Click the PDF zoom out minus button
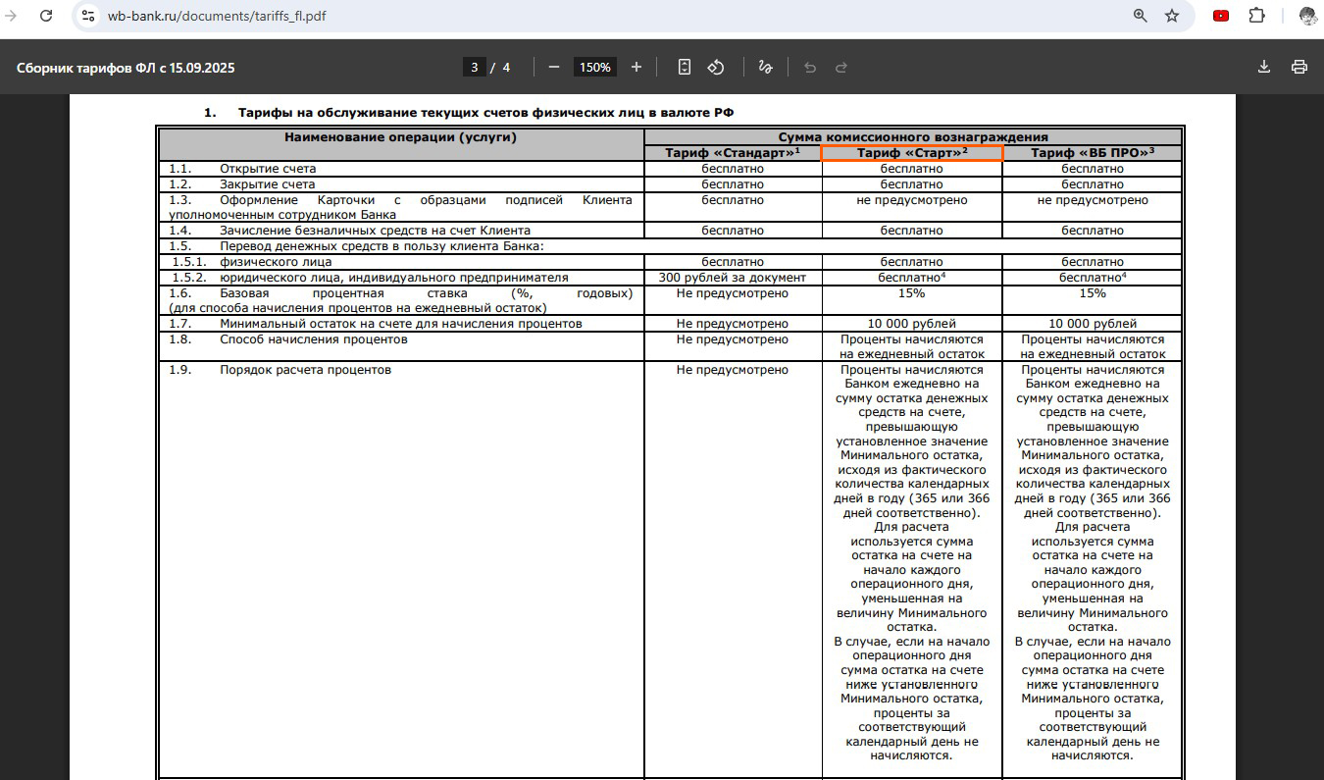 click(554, 67)
